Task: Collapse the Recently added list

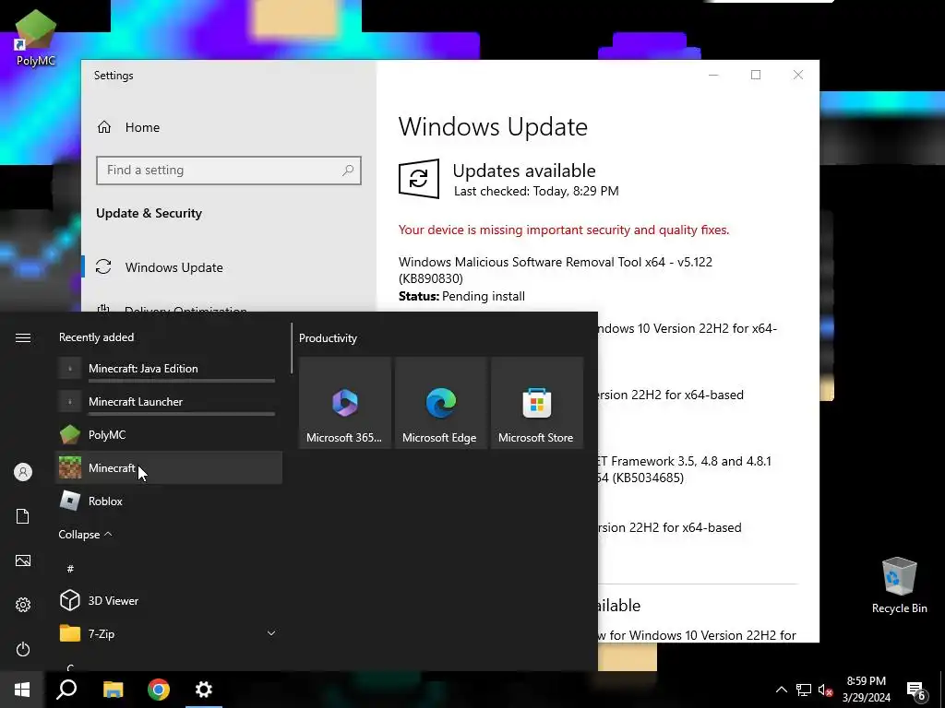Action: 85,535
